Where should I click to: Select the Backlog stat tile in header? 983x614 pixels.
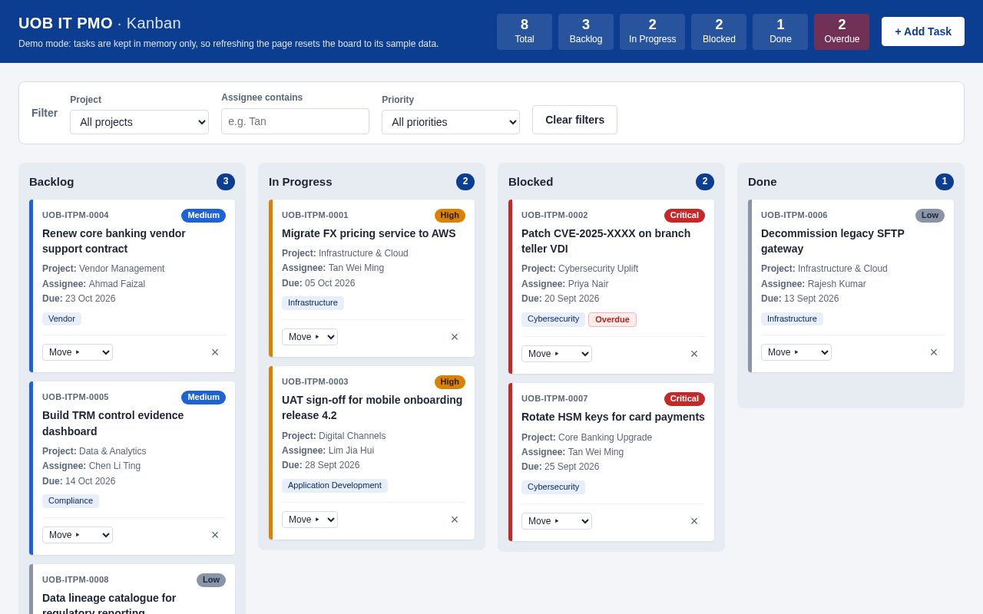pos(586,31)
